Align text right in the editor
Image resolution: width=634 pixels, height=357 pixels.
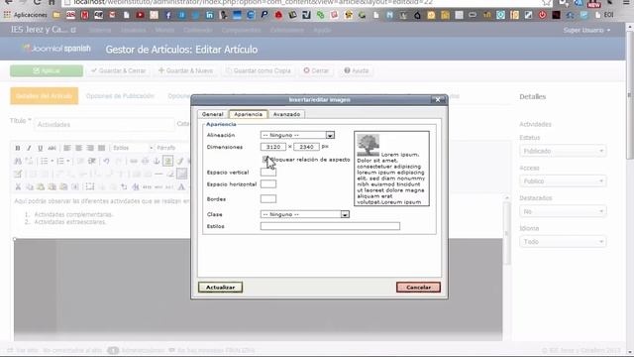coord(90,148)
